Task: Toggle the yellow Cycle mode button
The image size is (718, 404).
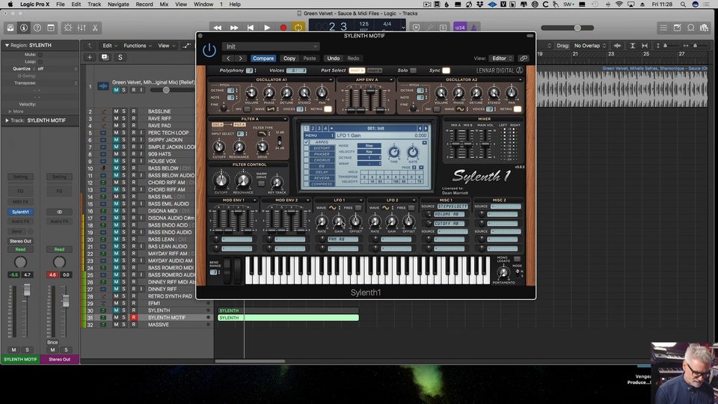Action: (x=298, y=28)
